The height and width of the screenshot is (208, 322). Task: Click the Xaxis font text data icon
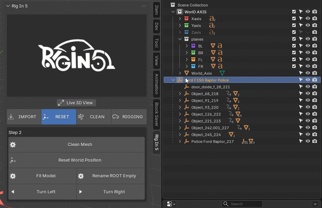pos(212,19)
